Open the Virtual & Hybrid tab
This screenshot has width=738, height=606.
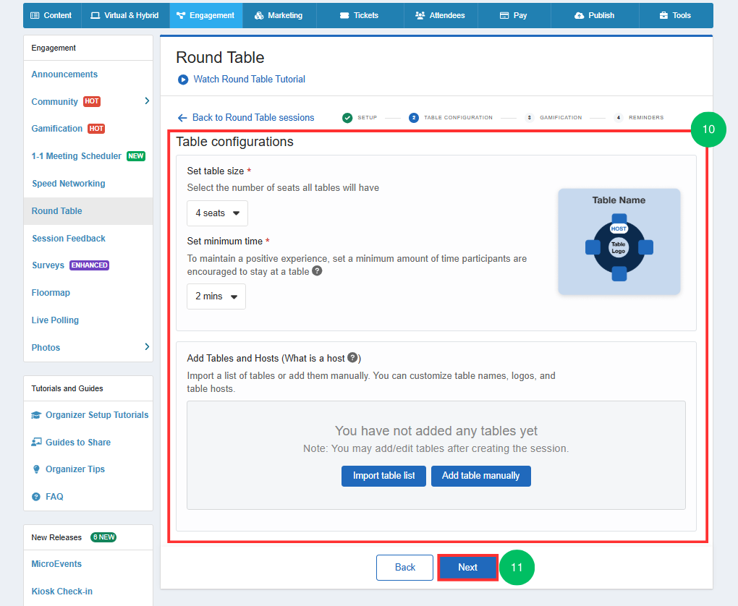click(x=125, y=15)
